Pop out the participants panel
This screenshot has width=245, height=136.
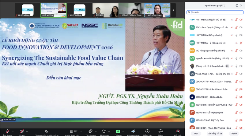[237, 5]
